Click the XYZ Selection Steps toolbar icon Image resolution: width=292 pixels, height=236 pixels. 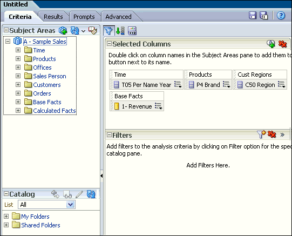[x=132, y=31]
